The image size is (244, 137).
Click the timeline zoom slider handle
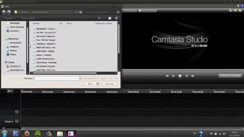4,128
